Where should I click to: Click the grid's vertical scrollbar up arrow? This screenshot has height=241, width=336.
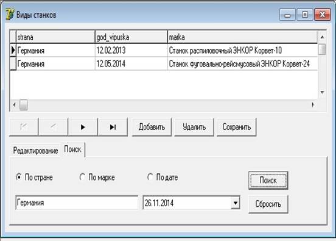(x=322, y=37)
